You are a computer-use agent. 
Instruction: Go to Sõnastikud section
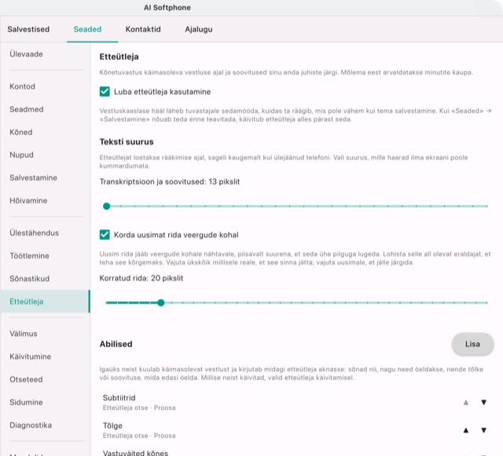(x=45, y=279)
